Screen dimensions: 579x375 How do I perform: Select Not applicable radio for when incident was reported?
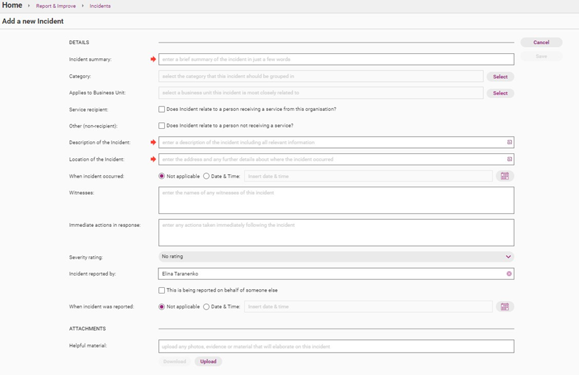click(163, 306)
